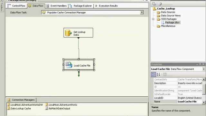Toggle the Categorized view in Properties
Screen dimensions: 206x116
tap(153, 74)
